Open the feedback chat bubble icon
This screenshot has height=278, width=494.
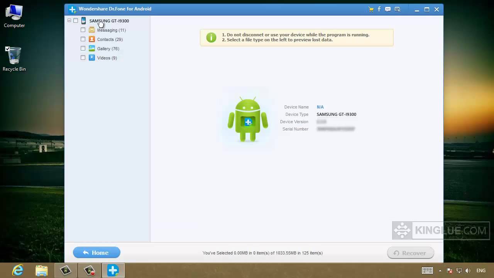pyautogui.click(x=388, y=9)
